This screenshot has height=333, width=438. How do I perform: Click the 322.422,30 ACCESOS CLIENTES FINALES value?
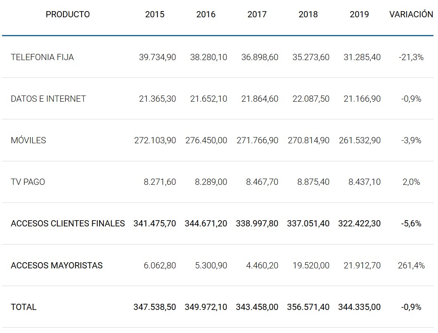[x=359, y=224]
